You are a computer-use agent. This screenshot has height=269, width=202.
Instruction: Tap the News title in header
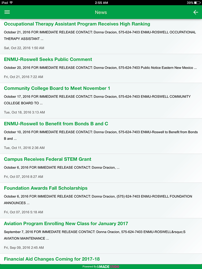(101, 12)
